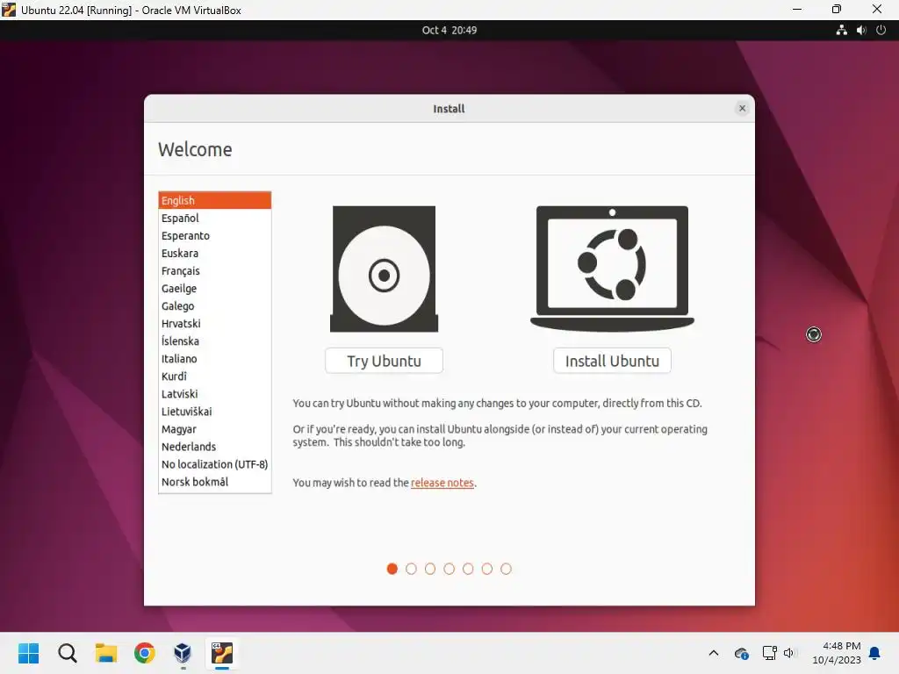Open VirtualBox Manager taskbar icon
Image resolution: width=899 pixels, height=674 pixels.
(183, 653)
